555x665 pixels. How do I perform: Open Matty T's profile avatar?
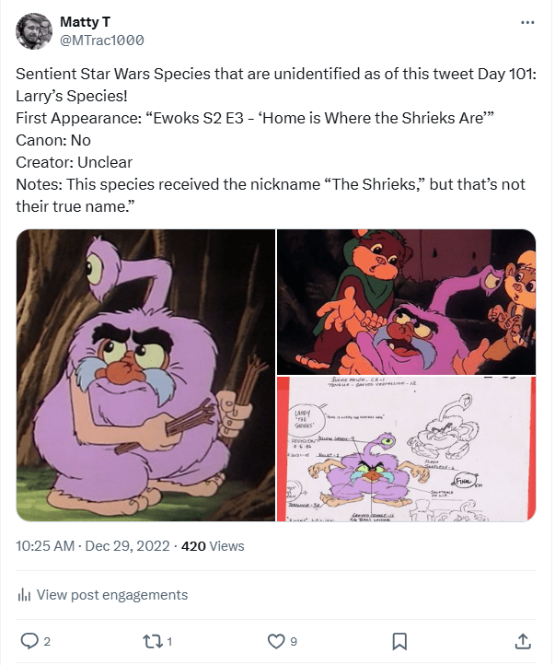coord(34,31)
